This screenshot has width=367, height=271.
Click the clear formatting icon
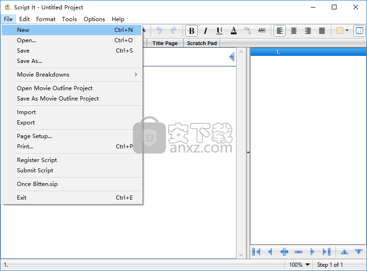(248, 31)
